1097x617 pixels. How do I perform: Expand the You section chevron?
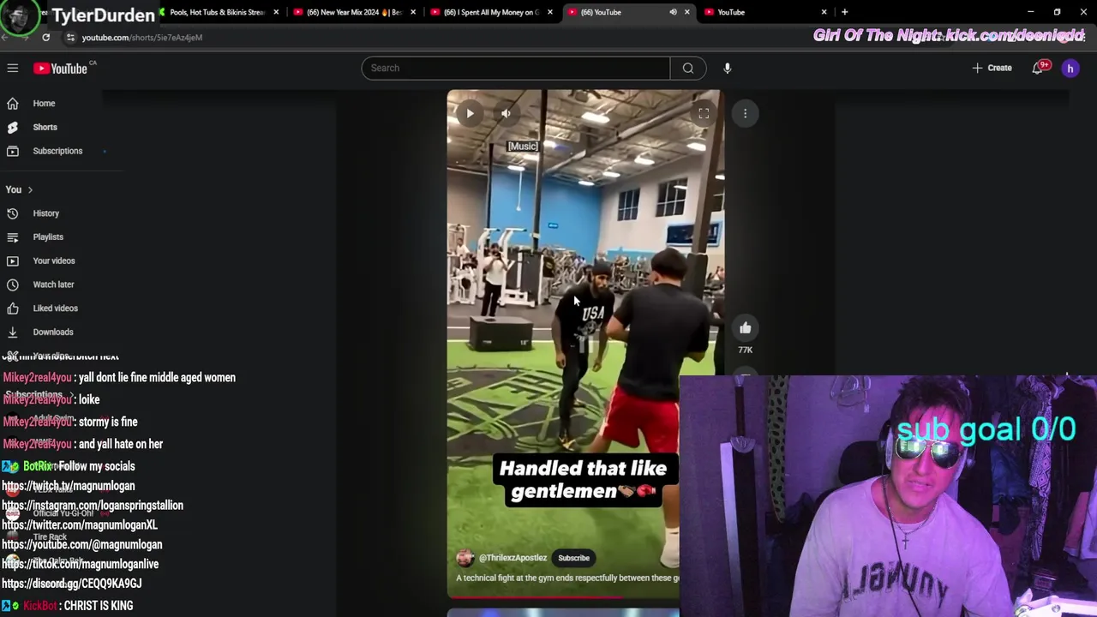point(30,189)
